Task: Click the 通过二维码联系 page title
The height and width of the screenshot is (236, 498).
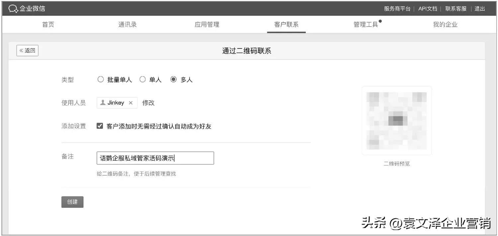Action: (x=247, y=51)
